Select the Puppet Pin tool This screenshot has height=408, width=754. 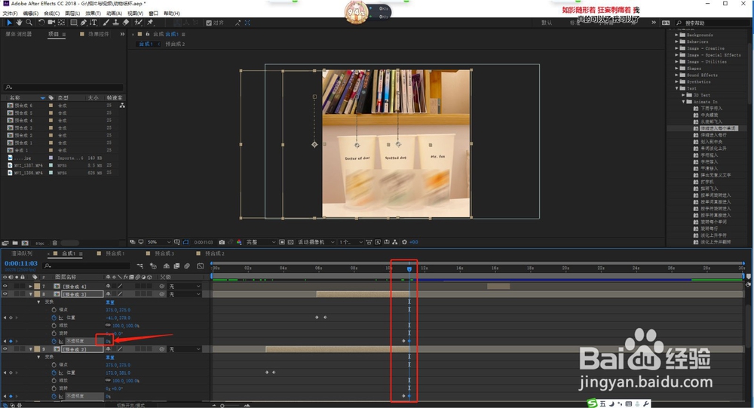point(151,23)
